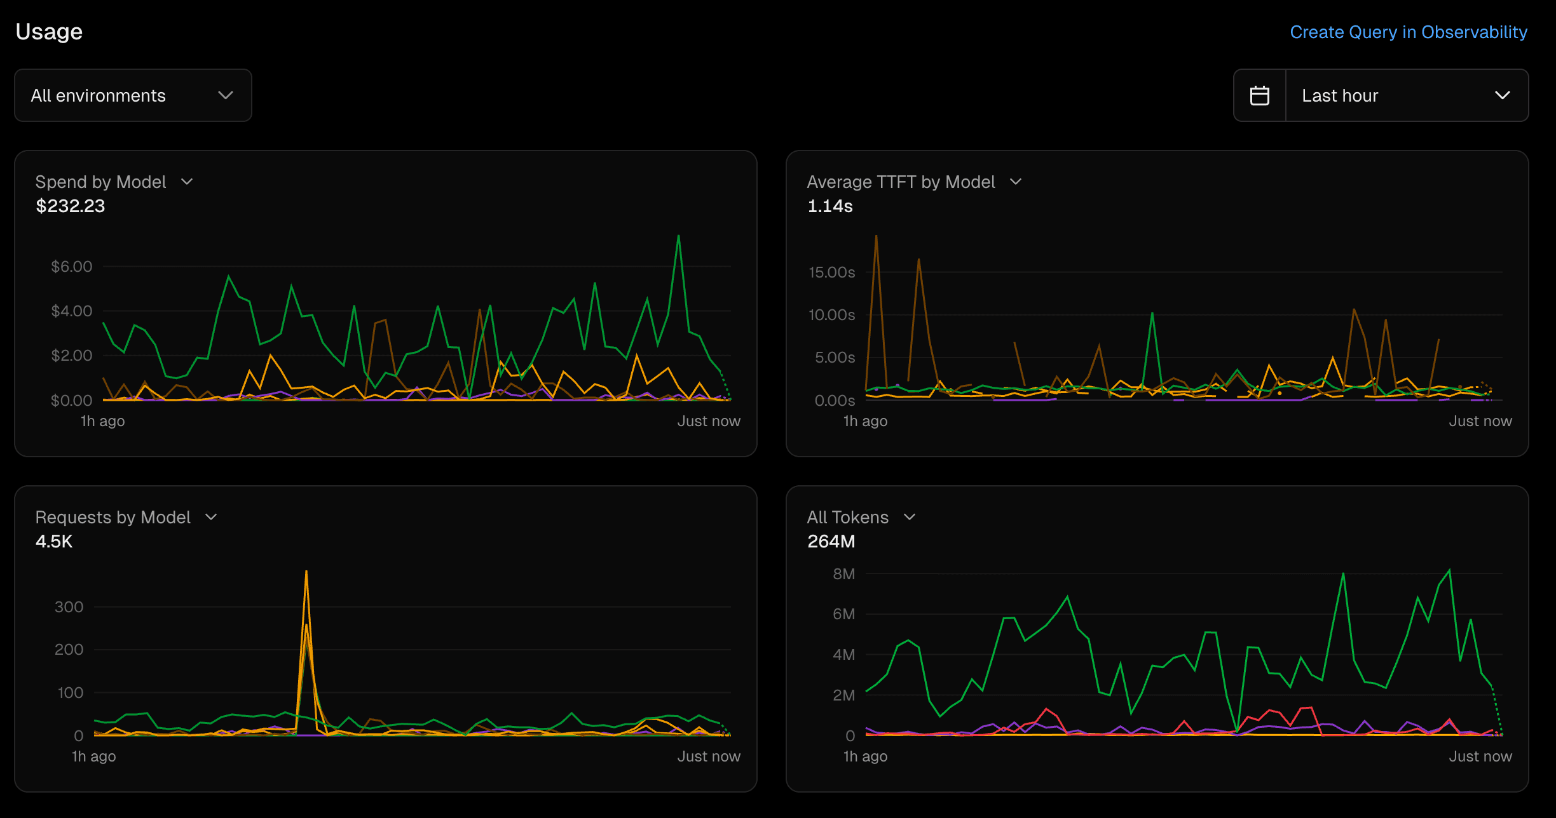Click the chevron arrow in All environments box
Screen dimensions: 1556x818
(x=226, y=95)
